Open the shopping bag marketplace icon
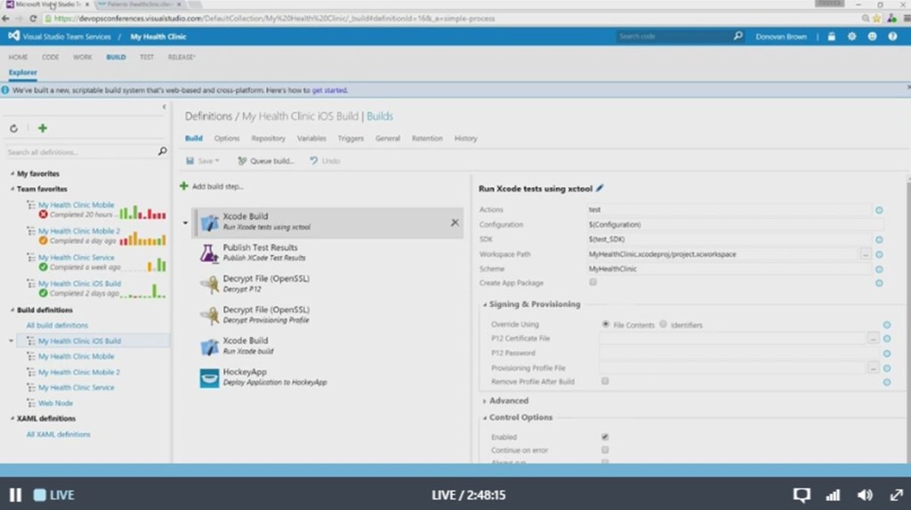 point(832,36)
